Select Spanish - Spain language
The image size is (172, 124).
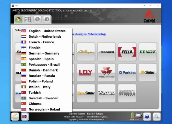click(x=46, y=59)
